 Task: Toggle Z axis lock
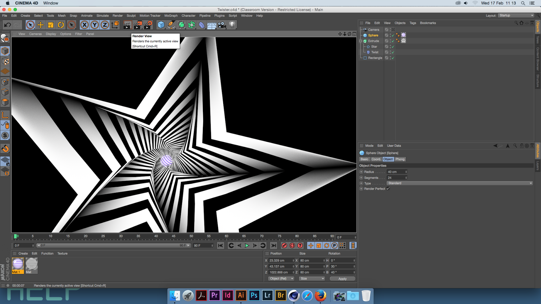(x=105, y=25)
